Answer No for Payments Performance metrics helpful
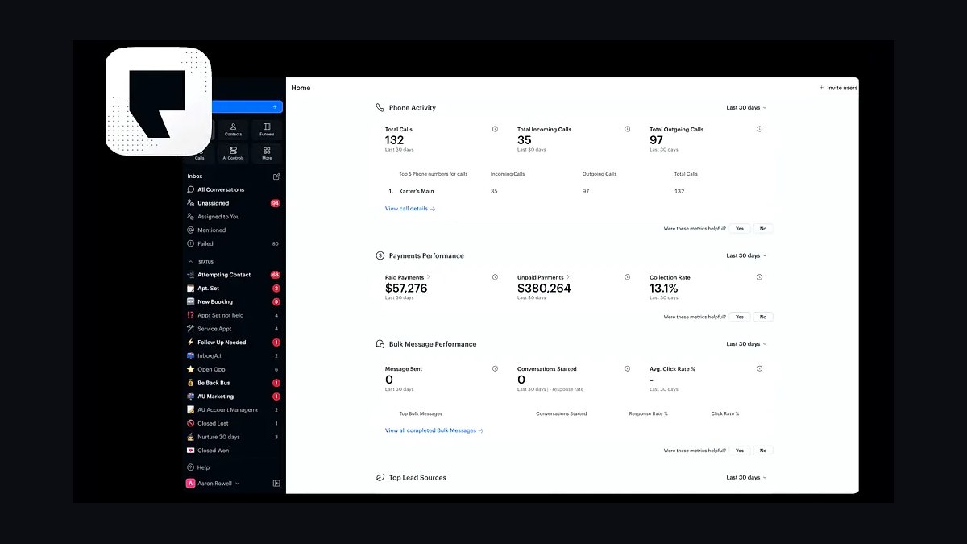This screenshot has width=967, height=544. [763, 317]
